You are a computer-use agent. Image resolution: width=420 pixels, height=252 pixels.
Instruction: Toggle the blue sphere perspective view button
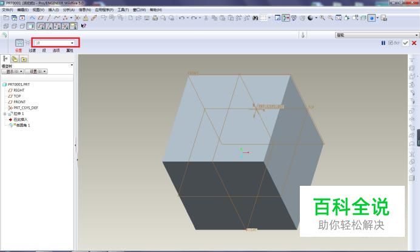(371, 18)
